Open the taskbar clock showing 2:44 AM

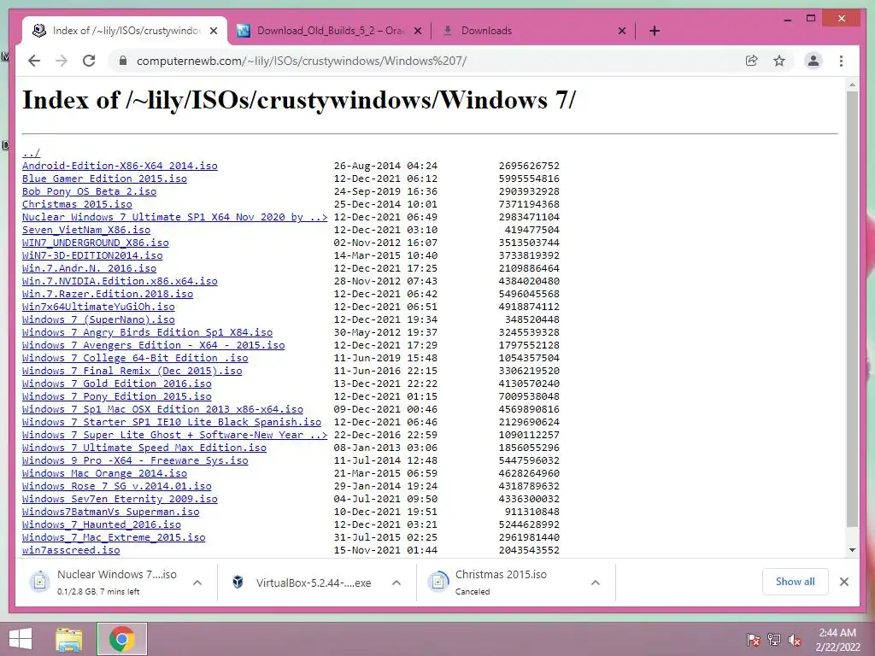tap(837, 640)
